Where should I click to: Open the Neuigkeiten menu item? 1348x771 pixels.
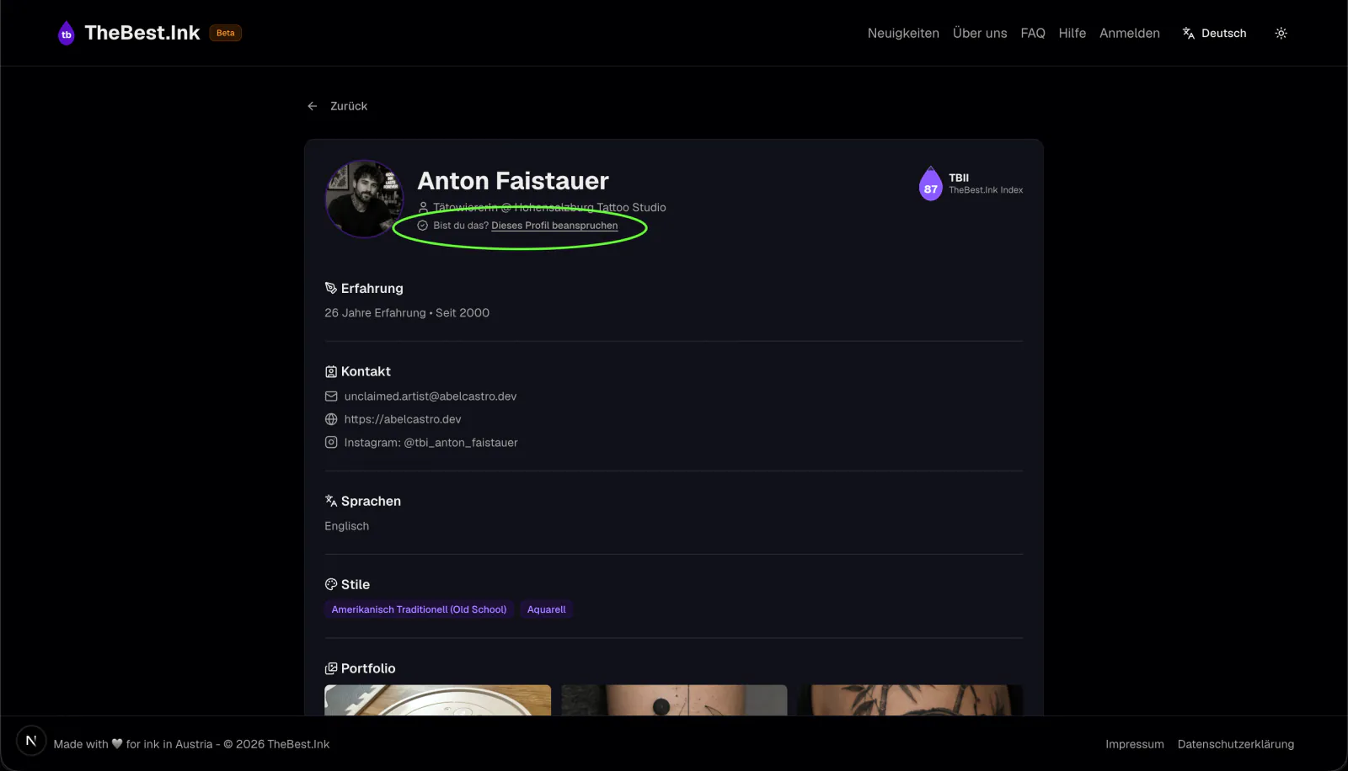pos(903,34)
